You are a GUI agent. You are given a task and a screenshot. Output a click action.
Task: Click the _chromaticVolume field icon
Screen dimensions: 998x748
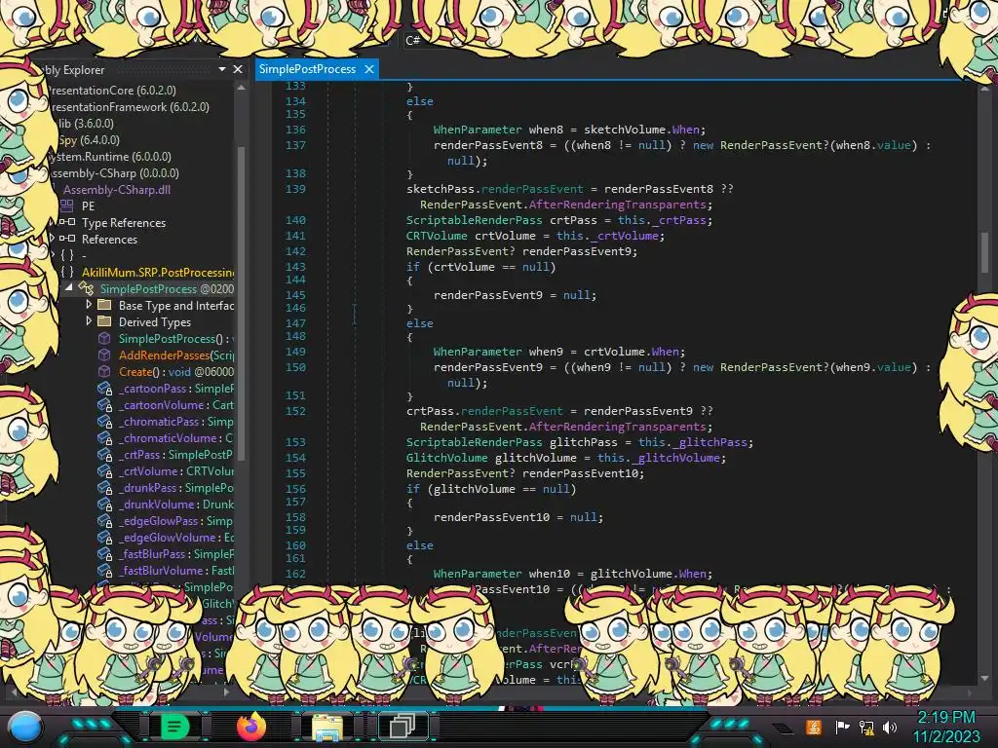tap(104, 437)
